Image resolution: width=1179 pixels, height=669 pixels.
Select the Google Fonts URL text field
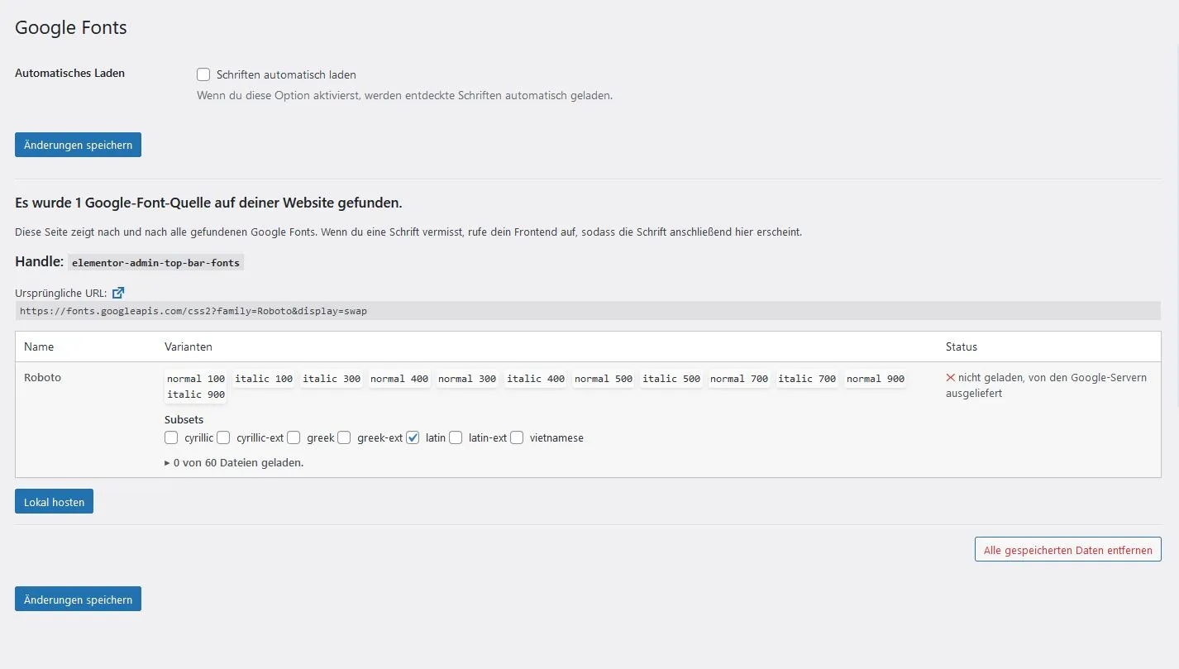(588, 311)
